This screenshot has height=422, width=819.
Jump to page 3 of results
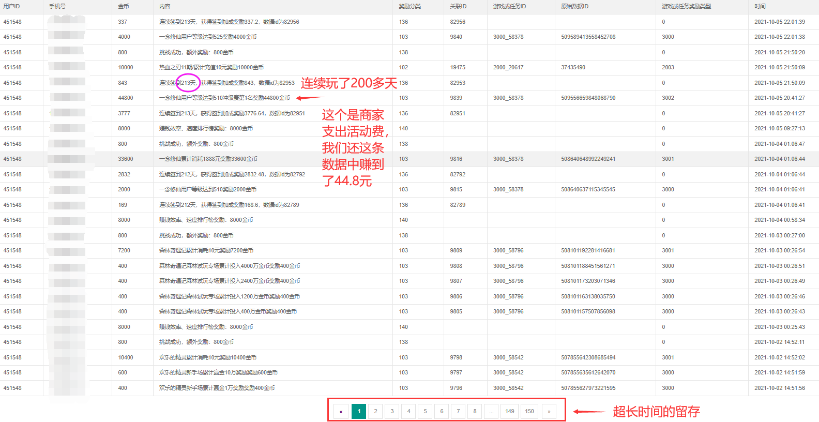392,411
